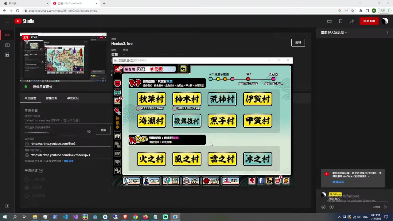Open send feedback icon in sidebar
The width and height of the screenshot is (393, 221).
tap(7, 206)
